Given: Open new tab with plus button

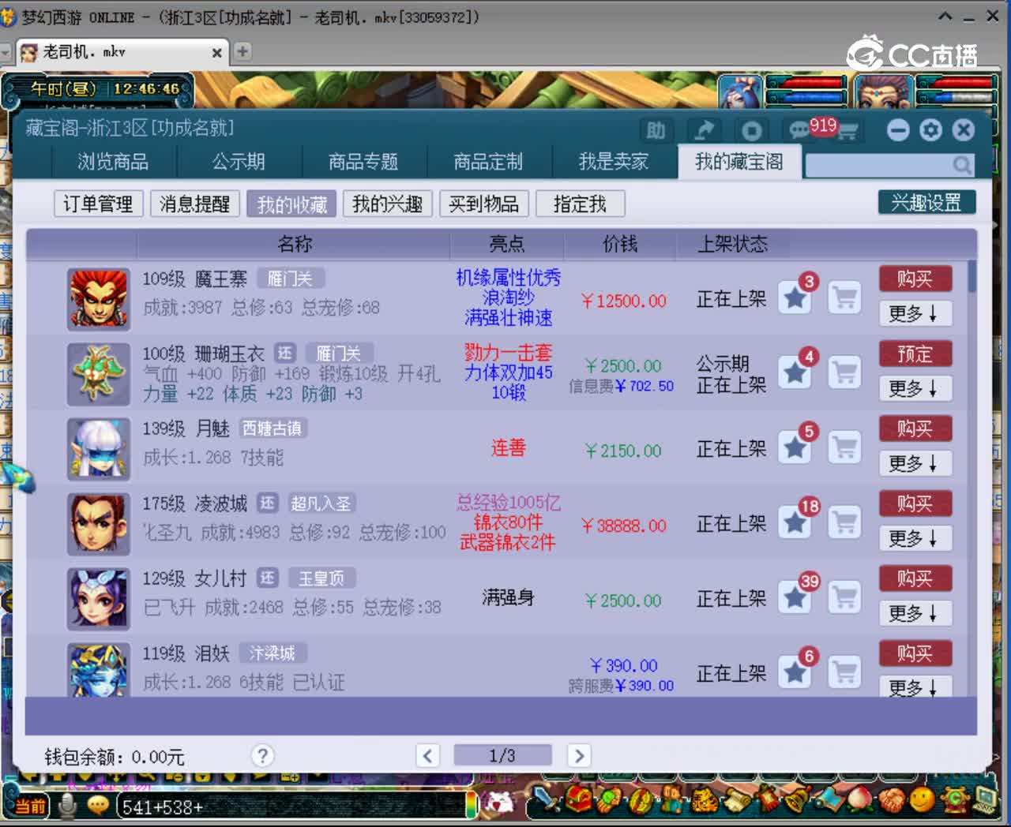Looking at the screenshot, I should point(242,51).
